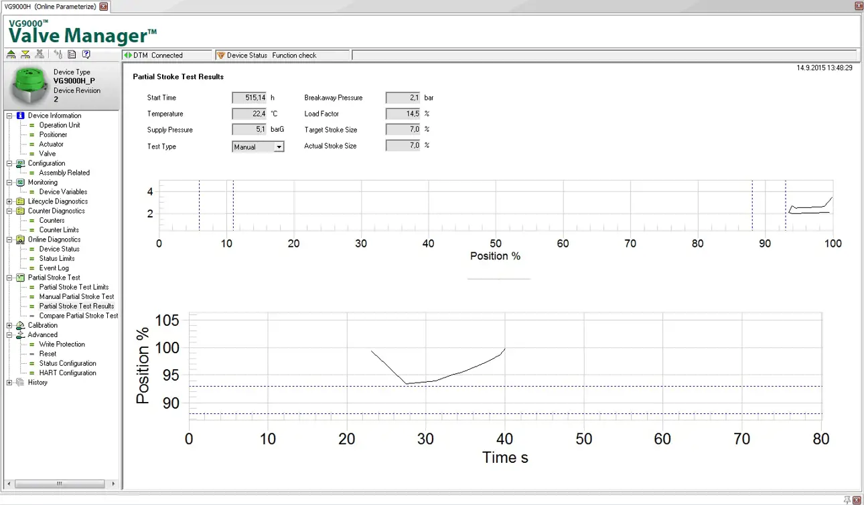This screenshot has height=505, width=864.
Task: Click the History stacked pages icon
Action: tap(21, 383)
